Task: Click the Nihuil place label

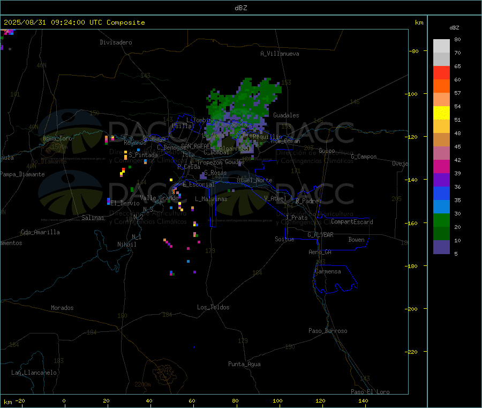Action: tap(127, 244)
